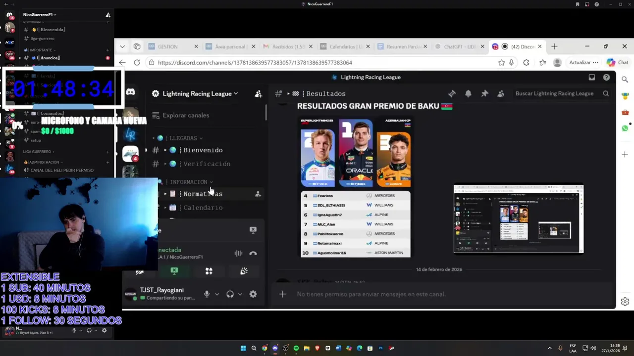Open the shared screen preview thumbnail
634x356 pixels.
click(x=519, y=219)
